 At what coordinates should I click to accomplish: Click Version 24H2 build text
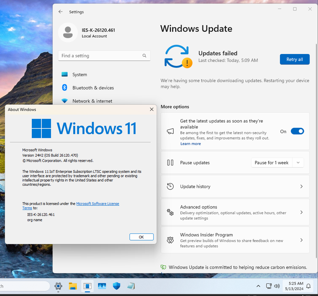pos(50,155)
